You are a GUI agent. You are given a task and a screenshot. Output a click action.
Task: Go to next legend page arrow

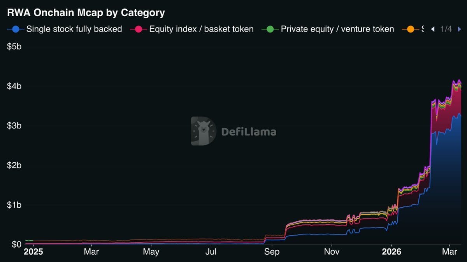pyautogui.click(x=459, y=29)
